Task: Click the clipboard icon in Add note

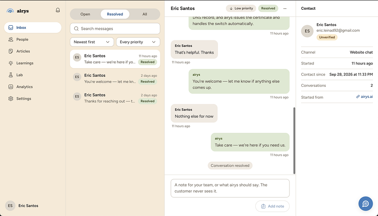Action: [x=263, y=206]
